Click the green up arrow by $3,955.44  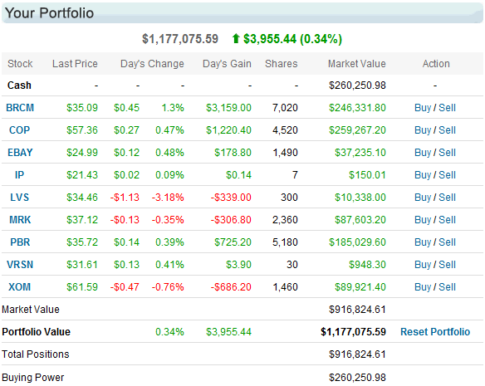point(236,39)
